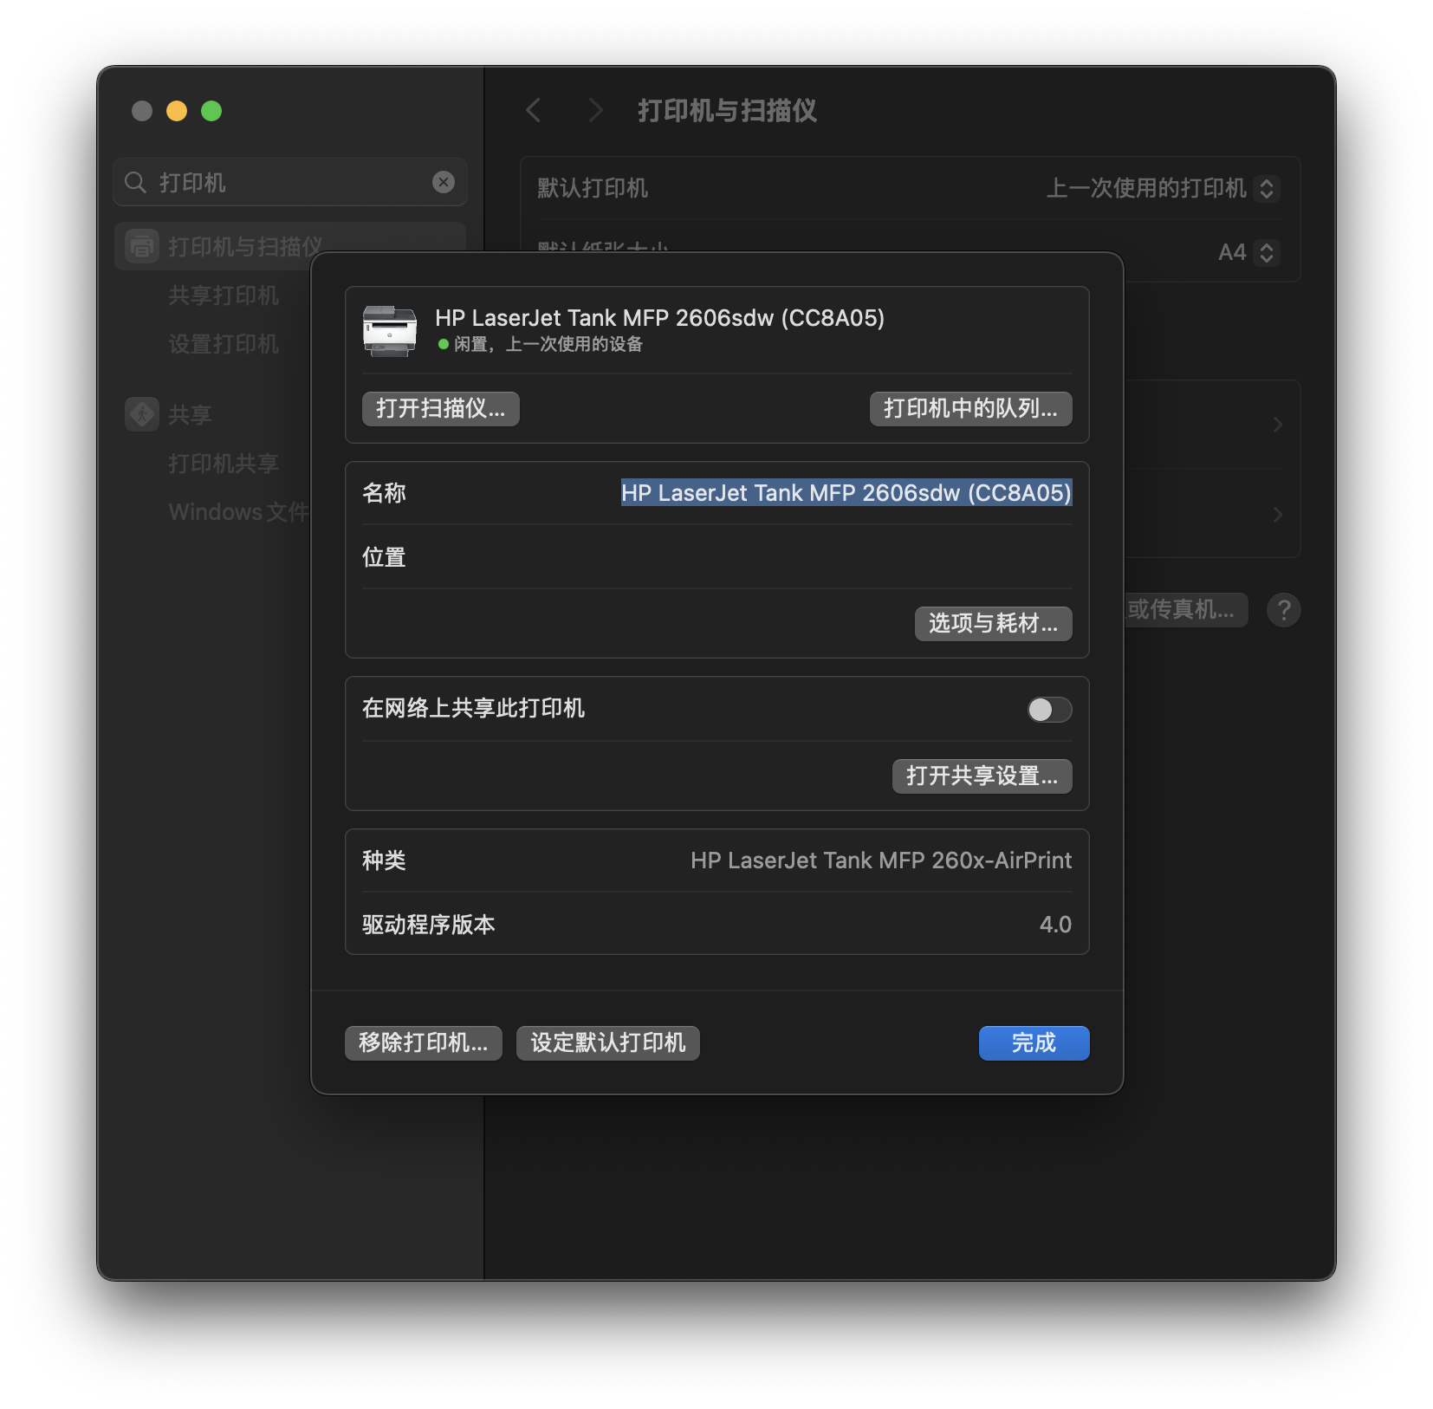Click the 共享 sidebar icon
This screenshot has height=1409, width=1433.
[x=142, y=414]
